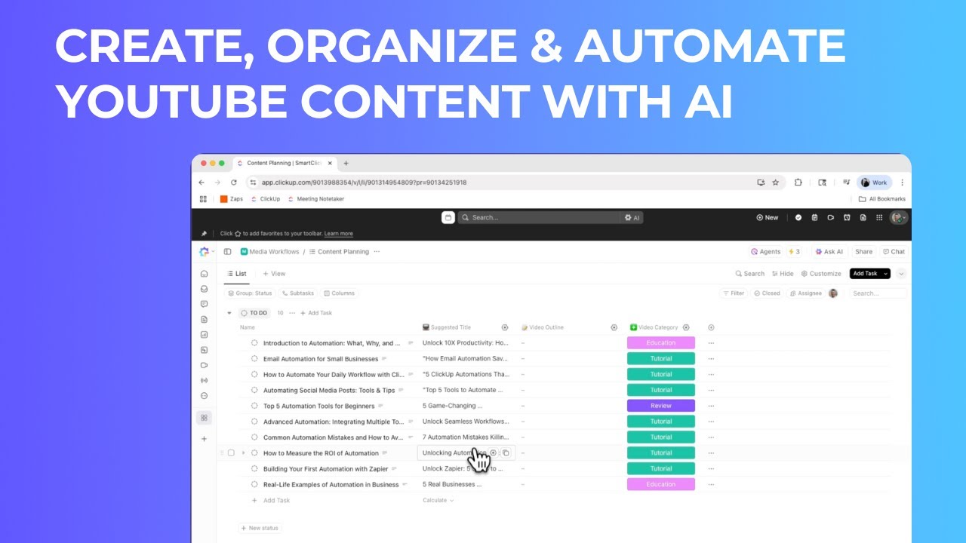
Task: Click the purple Review category tag
Action: 660,406
